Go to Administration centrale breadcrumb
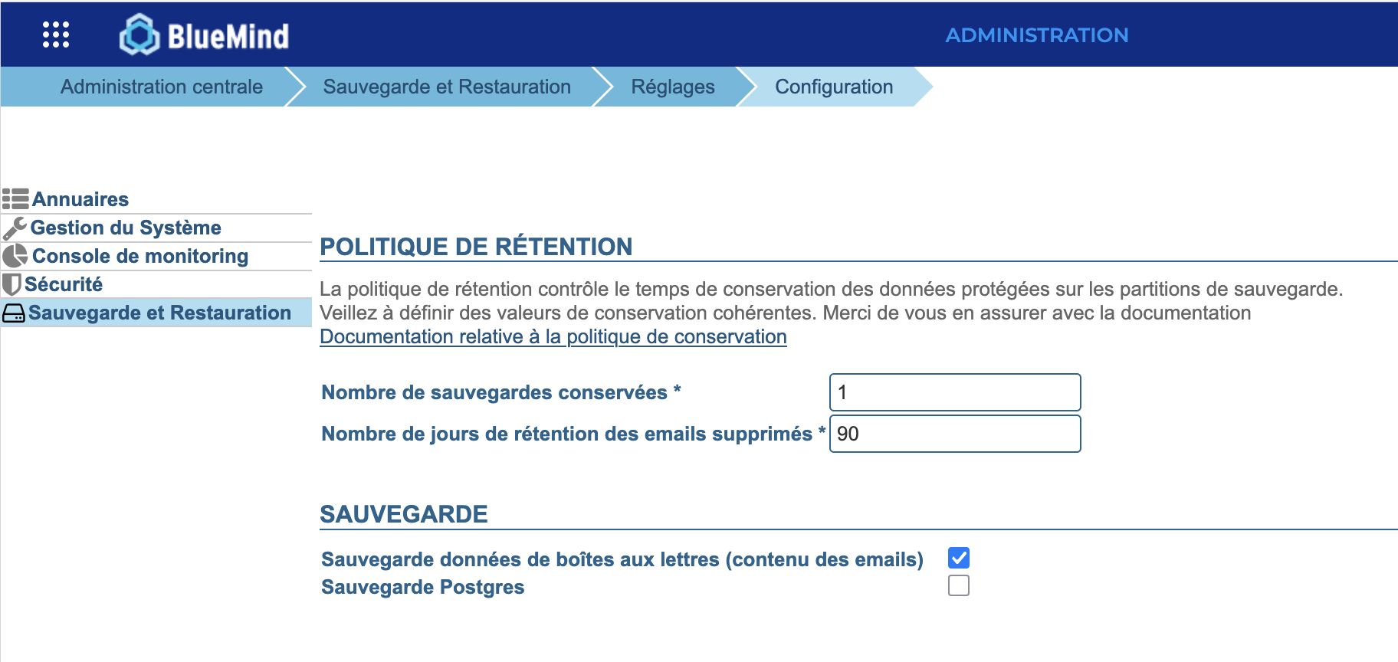Viewport: 1398px width, 662px height. click(162, 87)
